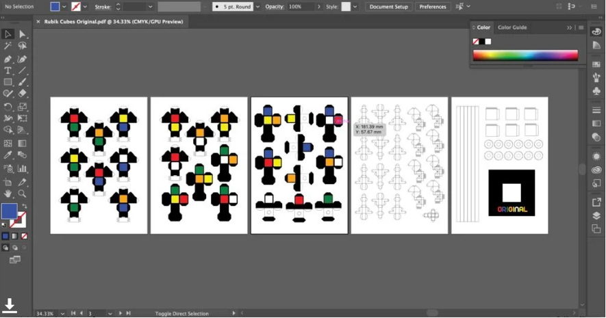Select the Gradient tool
The width and height of the screenshot is (606, 318).
[x=23, y=143]
